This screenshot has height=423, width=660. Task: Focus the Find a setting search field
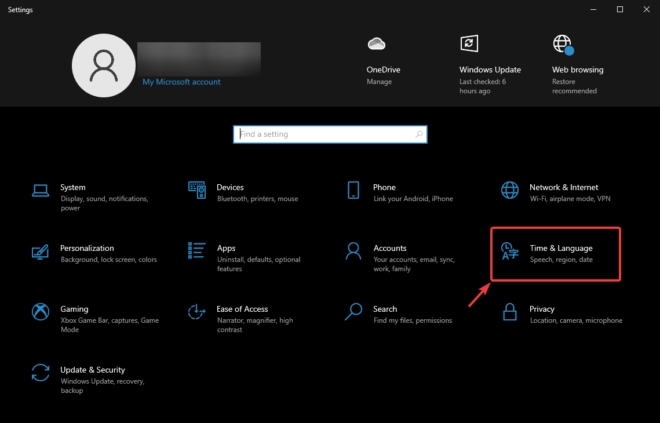pos(330,134)
